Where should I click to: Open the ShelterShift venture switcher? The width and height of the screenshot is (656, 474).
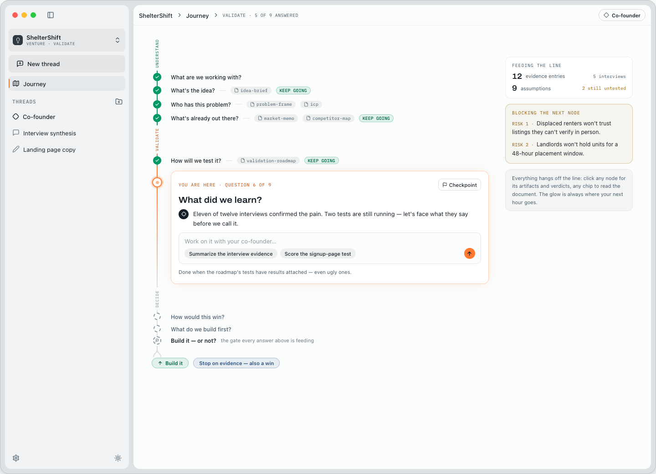[67, 40]
